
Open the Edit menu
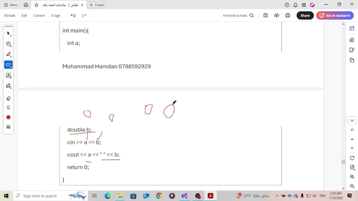click(24, 15)
